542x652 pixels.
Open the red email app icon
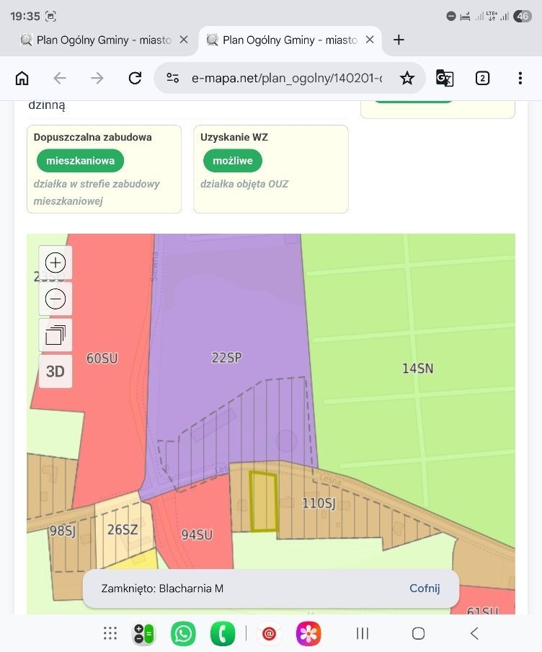[269, 634]
